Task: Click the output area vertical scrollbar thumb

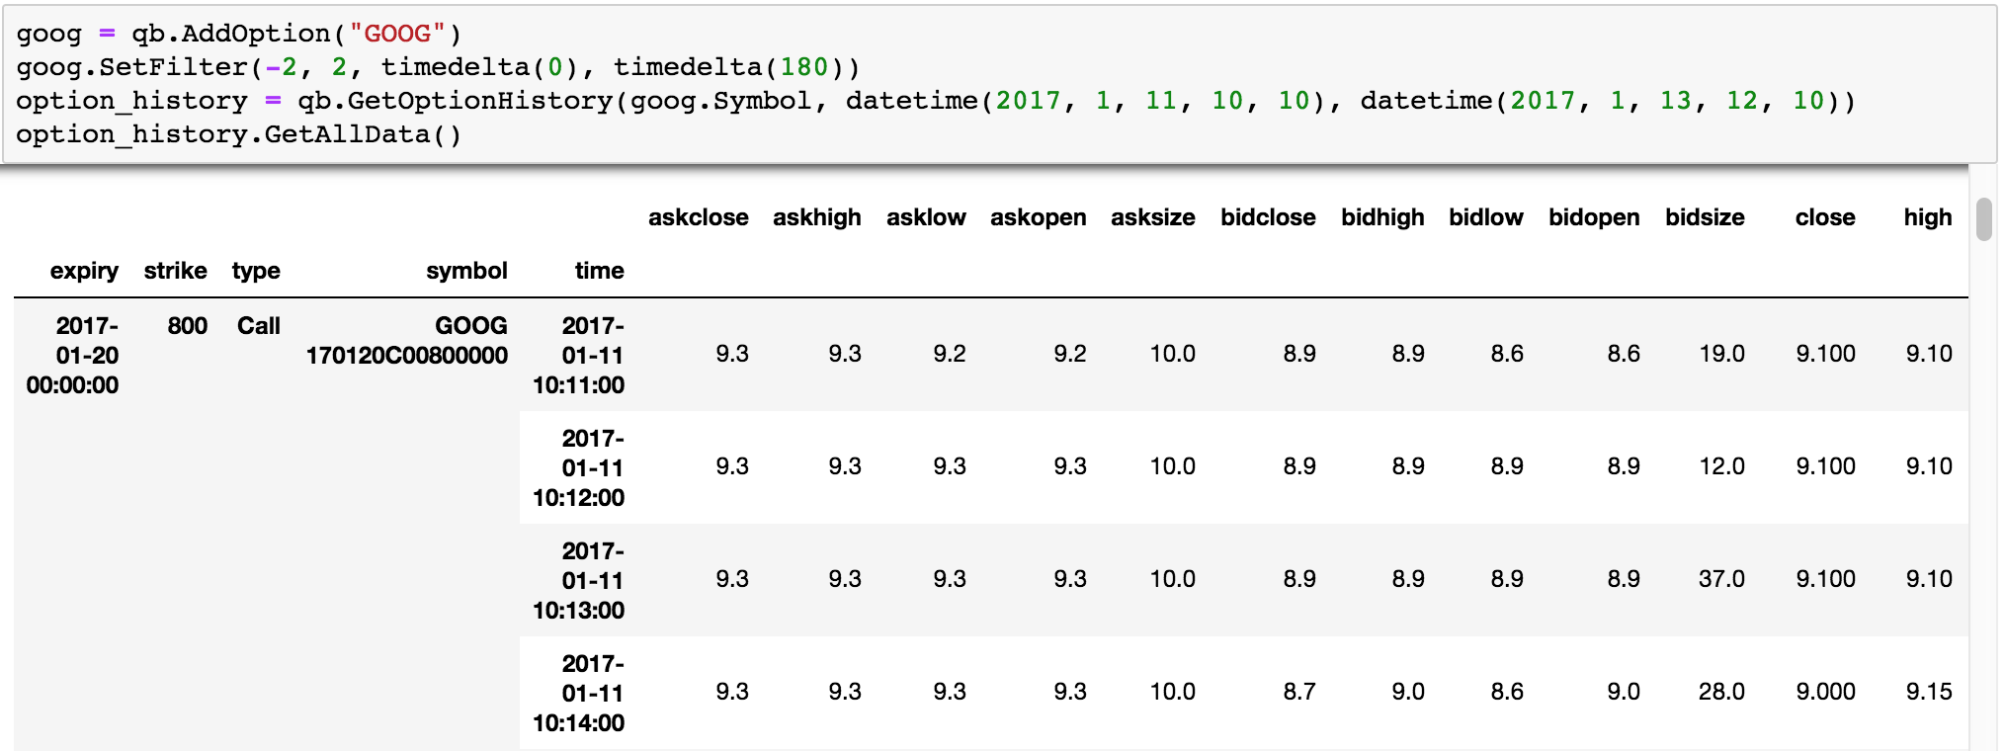Action: point(1983,219)
